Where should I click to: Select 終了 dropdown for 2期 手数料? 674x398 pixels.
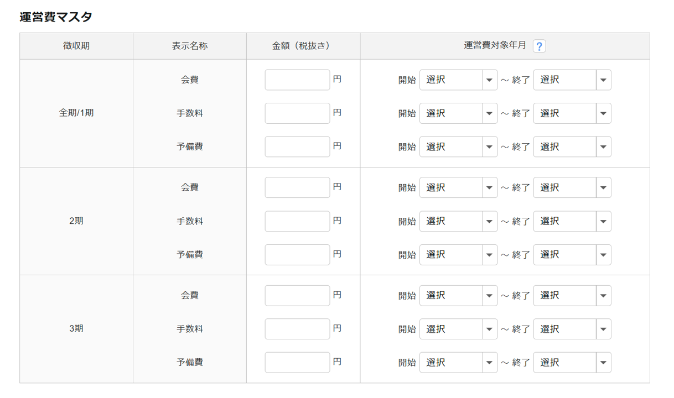tap(572, 221)
